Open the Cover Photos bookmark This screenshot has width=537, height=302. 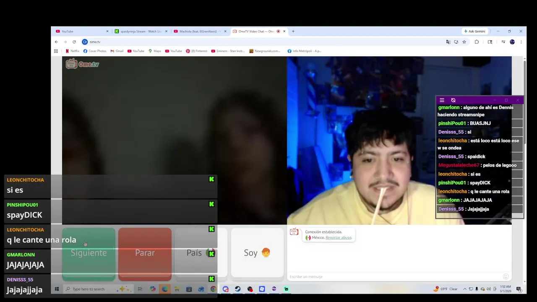(95, 51)
